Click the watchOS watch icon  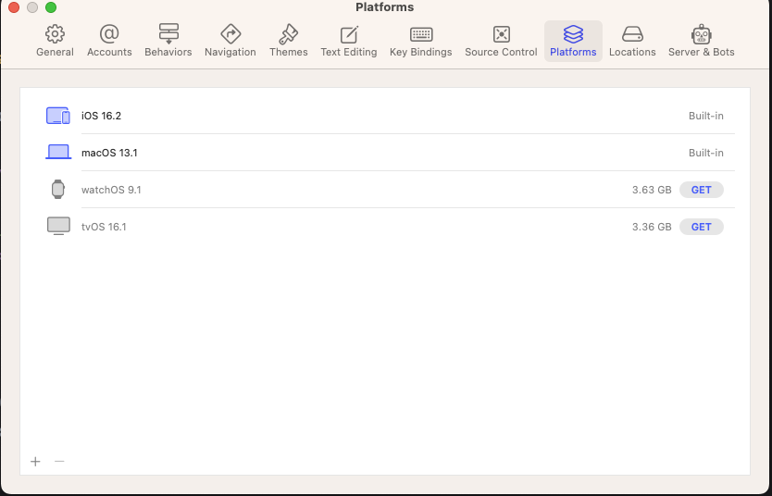pyautogui.click(x=58, y=189)
